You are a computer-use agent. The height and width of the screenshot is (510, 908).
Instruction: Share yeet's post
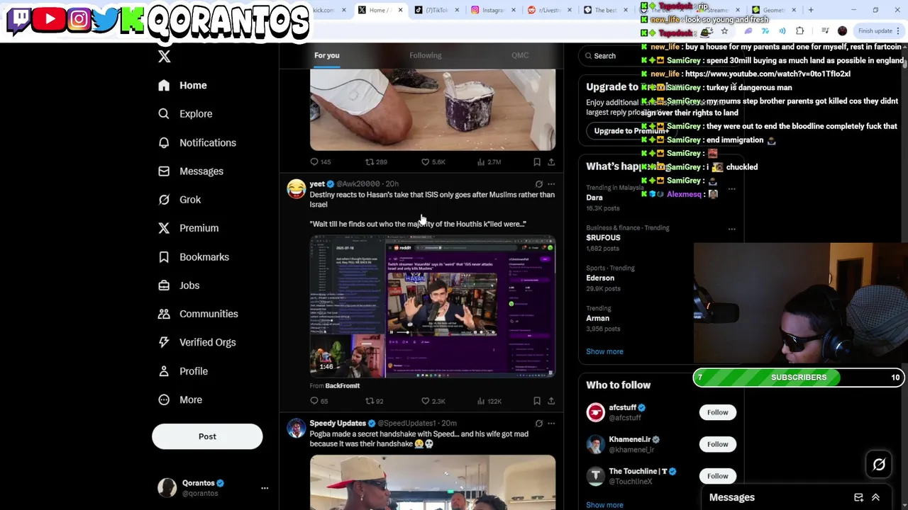pos(551,401)
